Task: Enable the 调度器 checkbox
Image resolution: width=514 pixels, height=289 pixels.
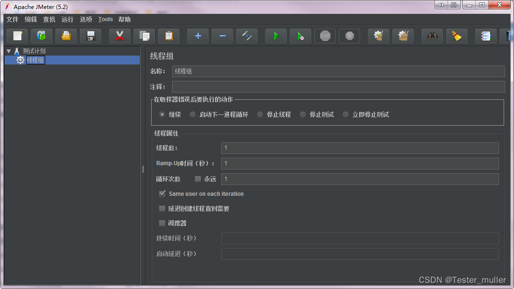Action: click(x=162, y=223)
